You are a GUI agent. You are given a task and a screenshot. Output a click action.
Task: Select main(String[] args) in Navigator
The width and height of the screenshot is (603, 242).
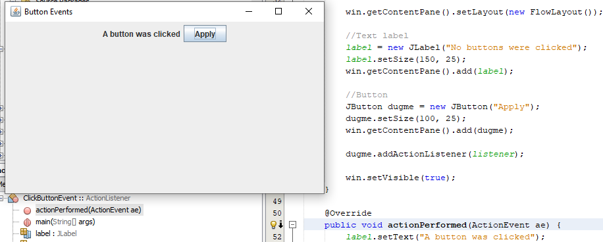point(65,222)
